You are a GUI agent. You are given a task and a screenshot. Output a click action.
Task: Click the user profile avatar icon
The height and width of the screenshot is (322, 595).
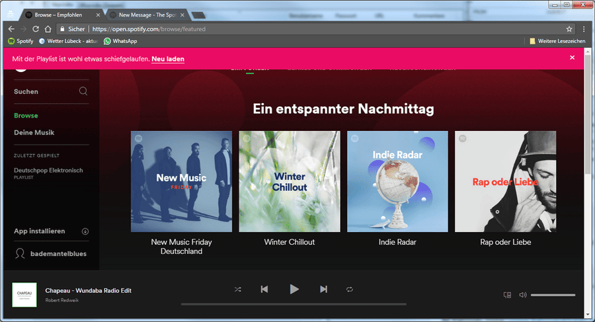pos(20,253)
